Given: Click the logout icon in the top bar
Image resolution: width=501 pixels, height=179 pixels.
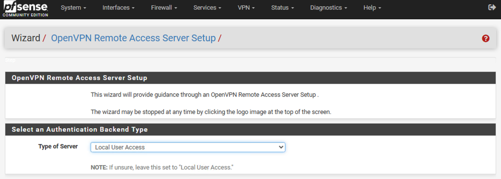Looking at the screenshot, I should 492,8.
